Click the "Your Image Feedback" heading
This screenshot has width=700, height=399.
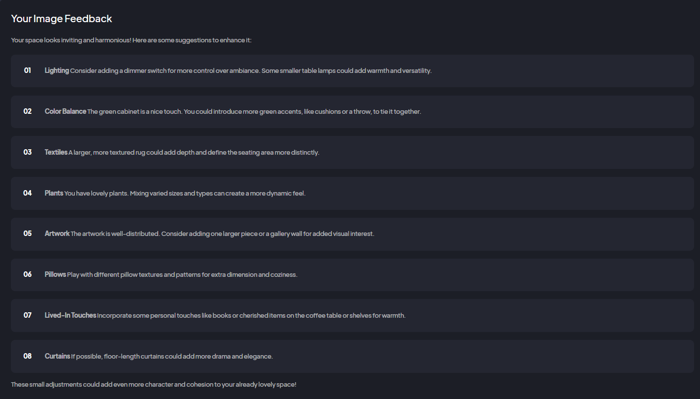[x=62, y=19]
